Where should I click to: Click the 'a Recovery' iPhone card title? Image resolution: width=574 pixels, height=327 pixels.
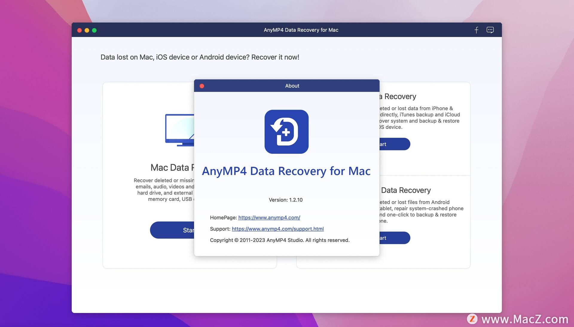(398, 96)
